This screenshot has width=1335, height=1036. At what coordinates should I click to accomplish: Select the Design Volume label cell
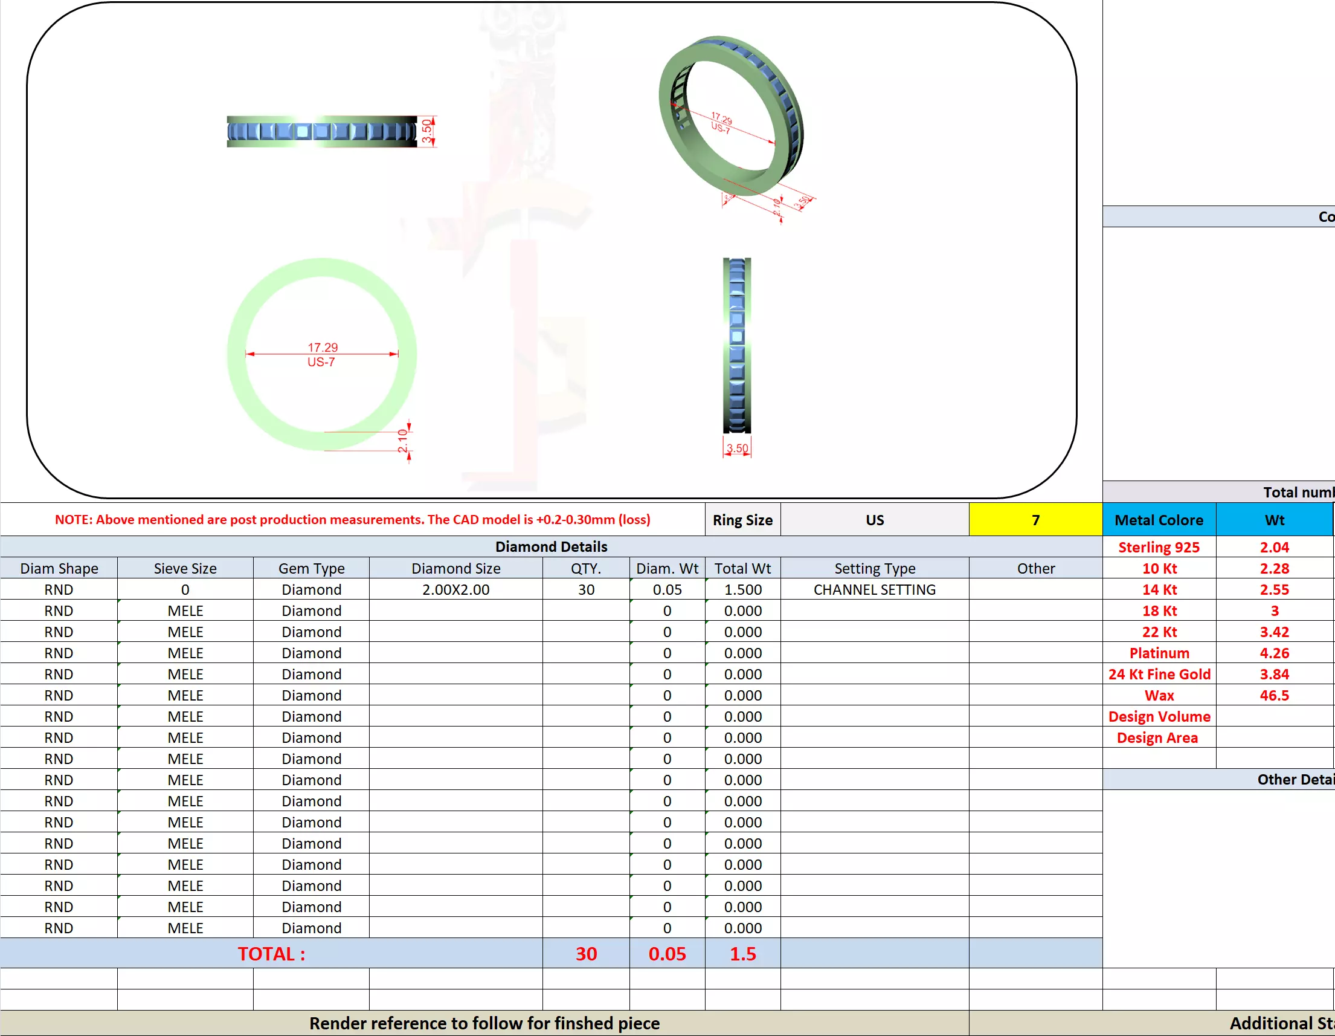pyautogui.click(x=1159, y=716)
